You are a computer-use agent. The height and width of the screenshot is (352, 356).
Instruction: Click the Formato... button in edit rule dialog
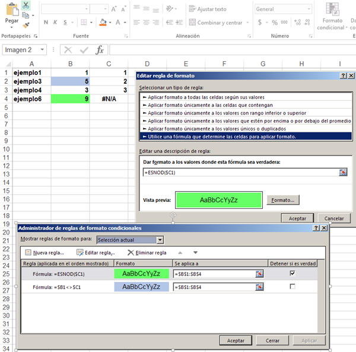(282, 201)
